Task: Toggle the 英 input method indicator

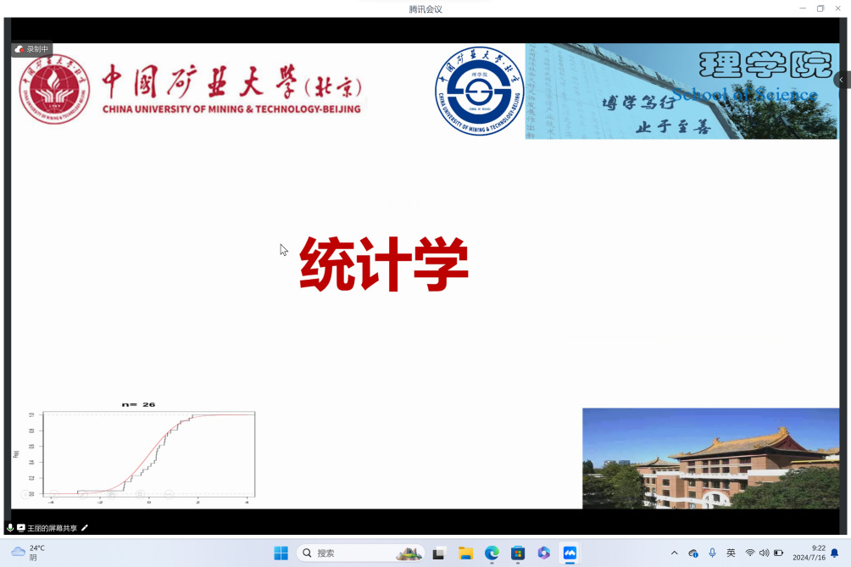Action: click(x=731, y=553)
